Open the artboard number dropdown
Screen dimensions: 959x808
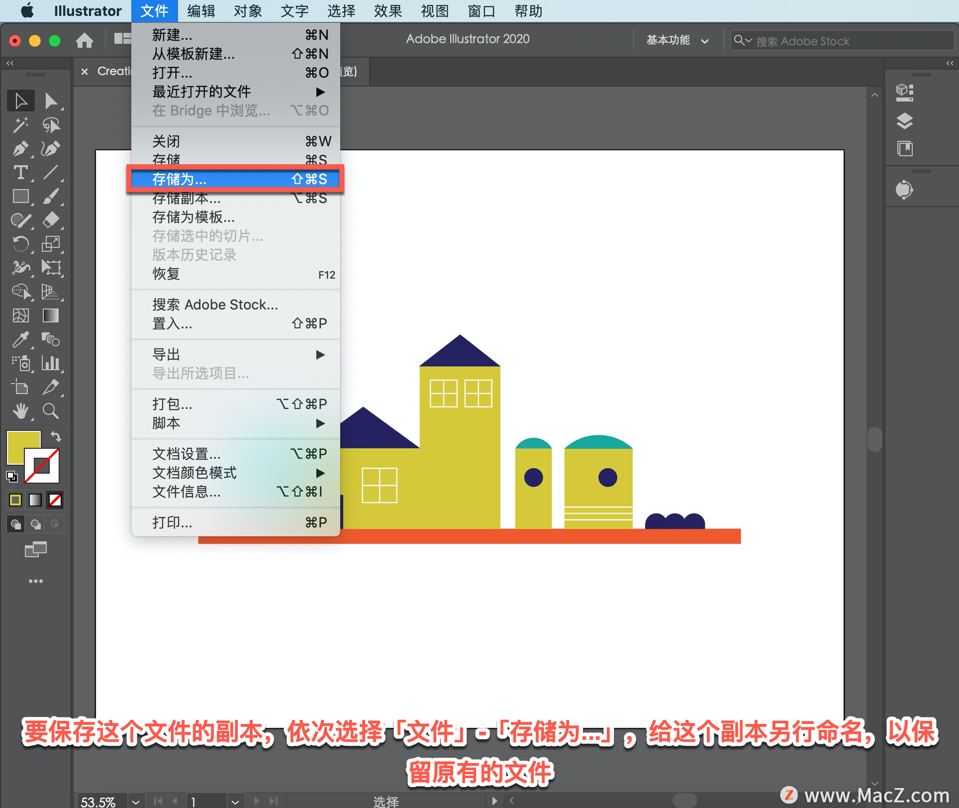point(235,802)
